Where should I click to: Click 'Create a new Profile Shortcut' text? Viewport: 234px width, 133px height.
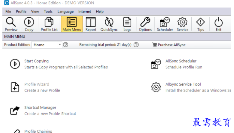click(50, 114)
